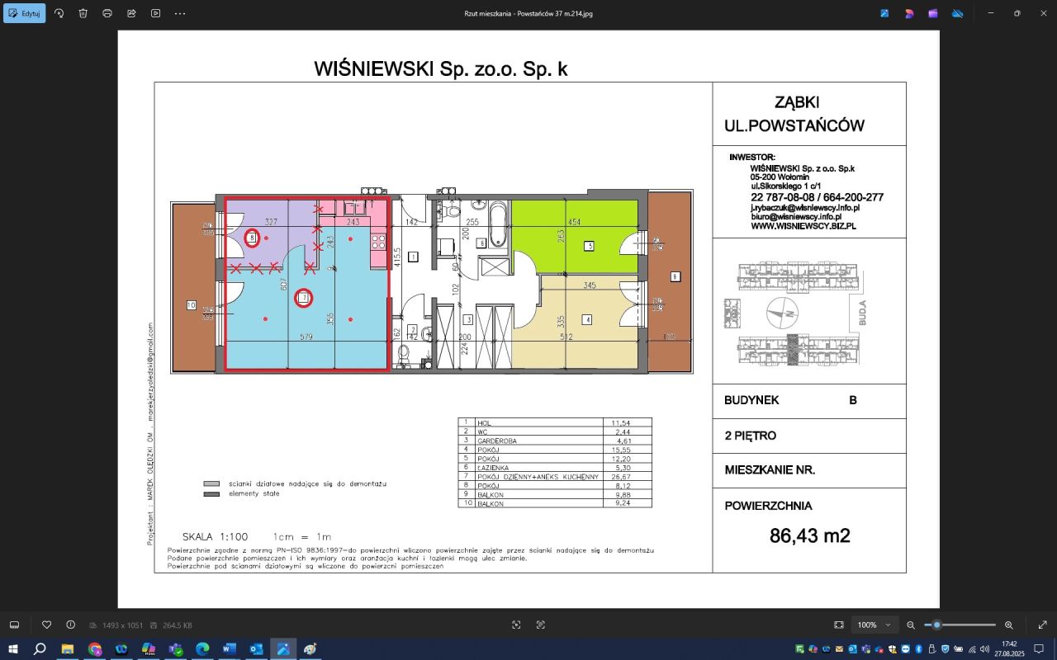
Task: Share the image via the share icon
Action: coord(131,13)
